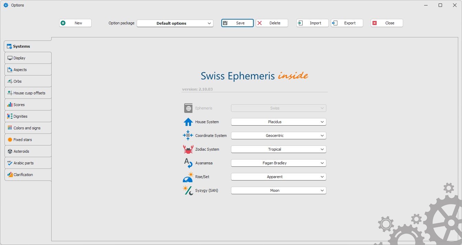
Task: Click the Syzygy (SAN) label
Action: [207, 190]
